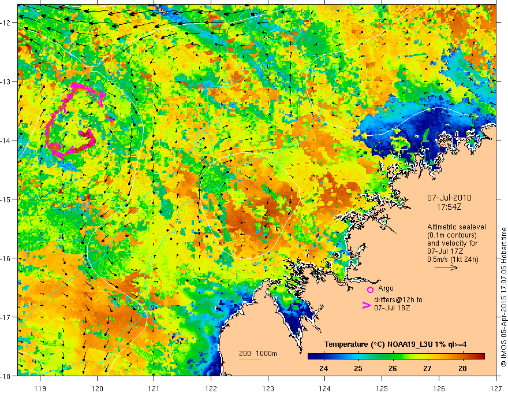Click longitude axis label 121
Image resolution: width=508 pixels, height=393 pixels.
click(x=154, y=389)
